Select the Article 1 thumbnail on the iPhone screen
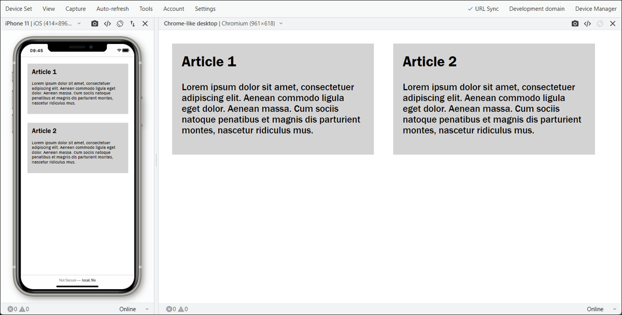The width and height of the screenshot is (622, 315). pyautogui.click(x=77, y=89)
